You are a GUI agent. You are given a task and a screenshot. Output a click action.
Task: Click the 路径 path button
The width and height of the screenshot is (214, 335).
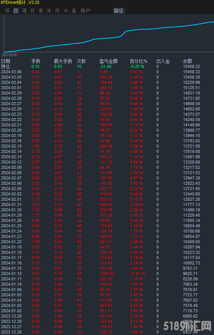[x=119, y=11]
